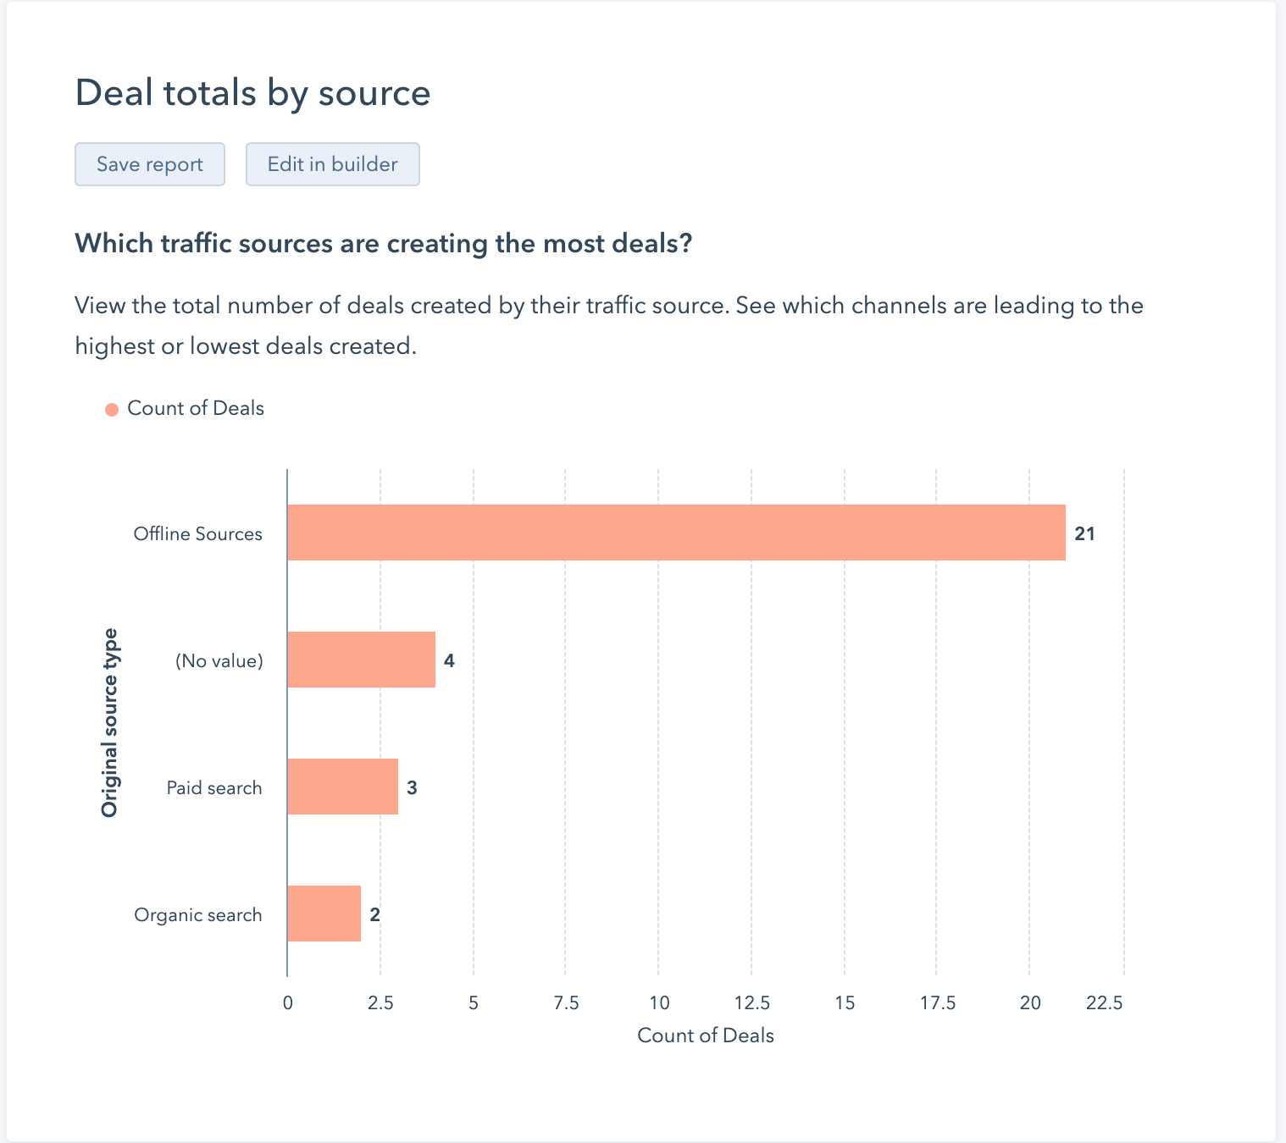Click the Count of Deals x-axis title
The height and width of the screenshot is (1143, 1286).
706,1035
